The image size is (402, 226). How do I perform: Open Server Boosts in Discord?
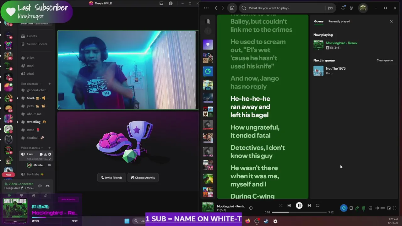coord(35,44)
